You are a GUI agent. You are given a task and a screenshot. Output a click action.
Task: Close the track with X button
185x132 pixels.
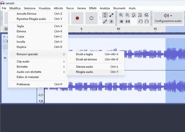[x=4, y=37]
